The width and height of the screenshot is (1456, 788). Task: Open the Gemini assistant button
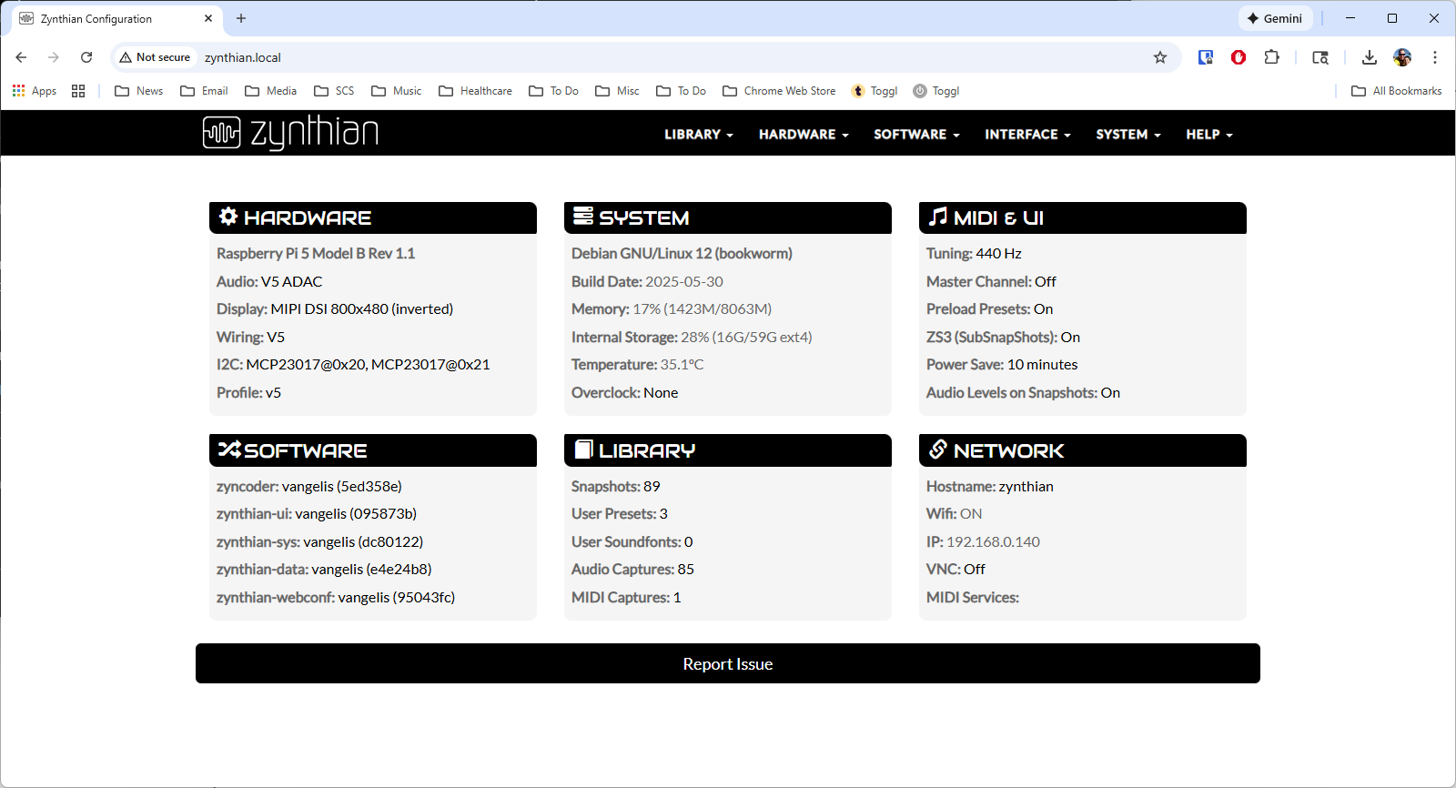(x=1274, y=18)
